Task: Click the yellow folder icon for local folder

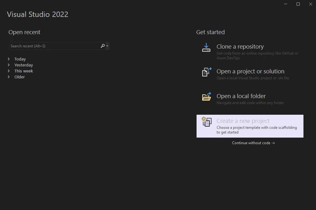Action: click(x=206, y=97)
